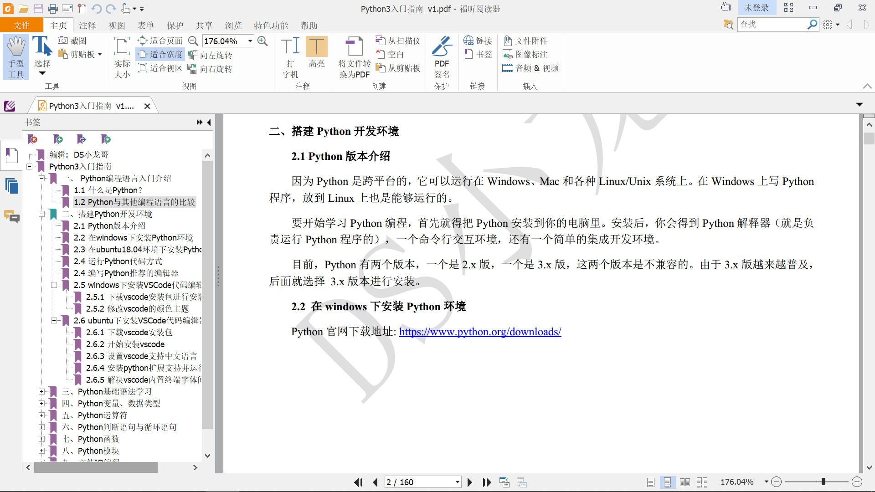Expand the 三、Python基础语法学习 bookmark
875x492 pixels.
(x=41, y=392)
